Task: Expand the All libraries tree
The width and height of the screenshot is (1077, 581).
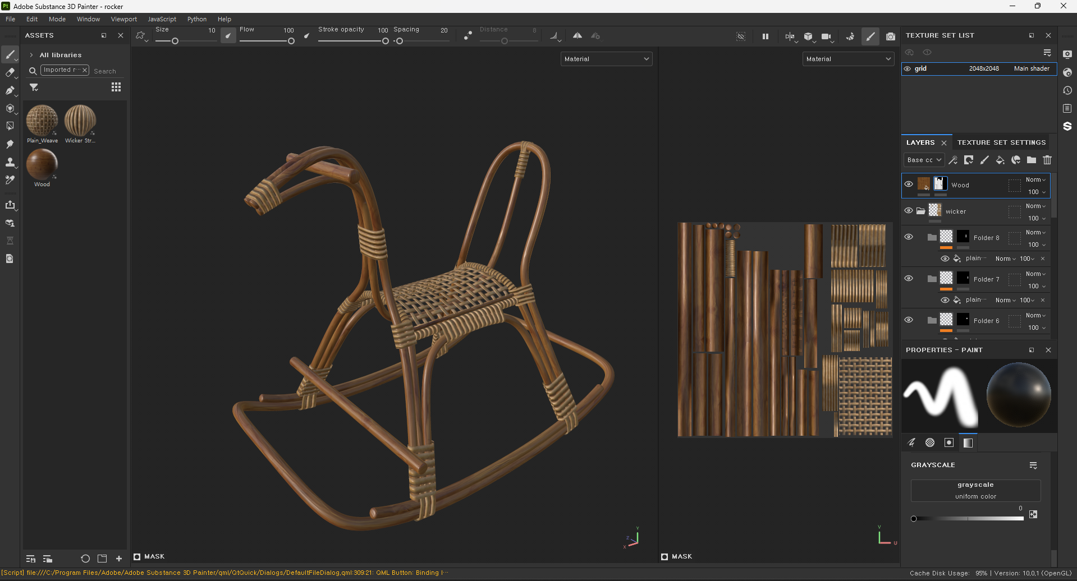Action: 31,55
